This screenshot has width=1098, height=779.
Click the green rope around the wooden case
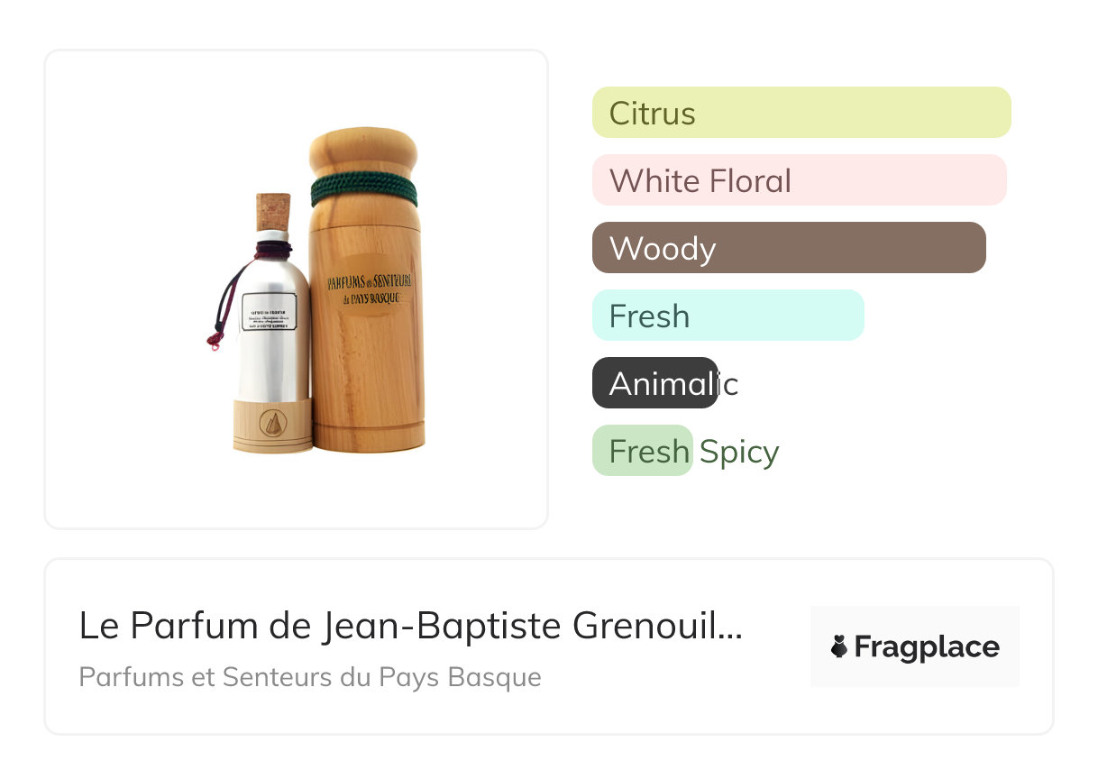click(x=363, y=189)
